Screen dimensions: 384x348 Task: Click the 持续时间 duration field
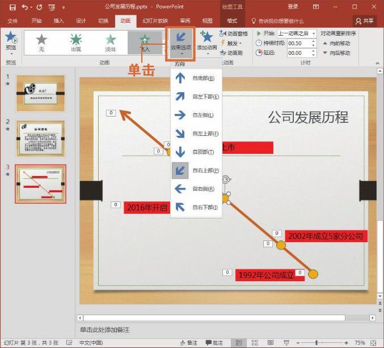coord(299,43)
